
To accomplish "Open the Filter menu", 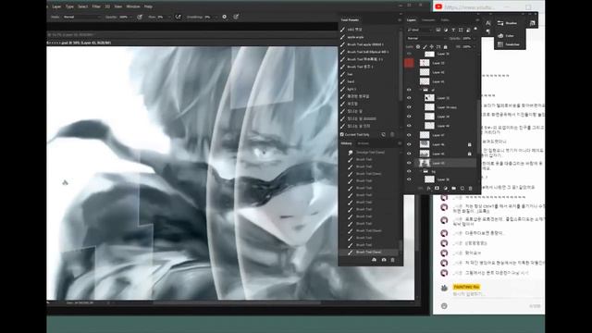I will pos(96,6).
